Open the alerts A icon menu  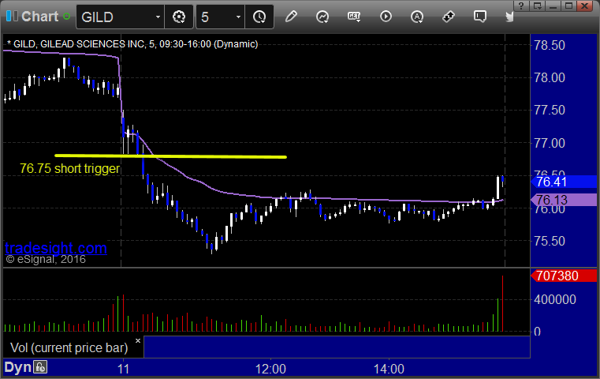417,17
